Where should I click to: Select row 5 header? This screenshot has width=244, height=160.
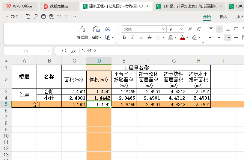click(6, 104)
